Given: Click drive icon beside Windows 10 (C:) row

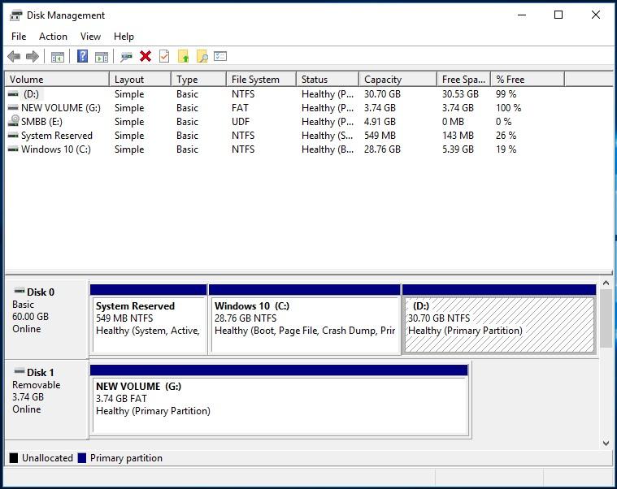Looking at the screenshot, I should (x=13, y=149).
